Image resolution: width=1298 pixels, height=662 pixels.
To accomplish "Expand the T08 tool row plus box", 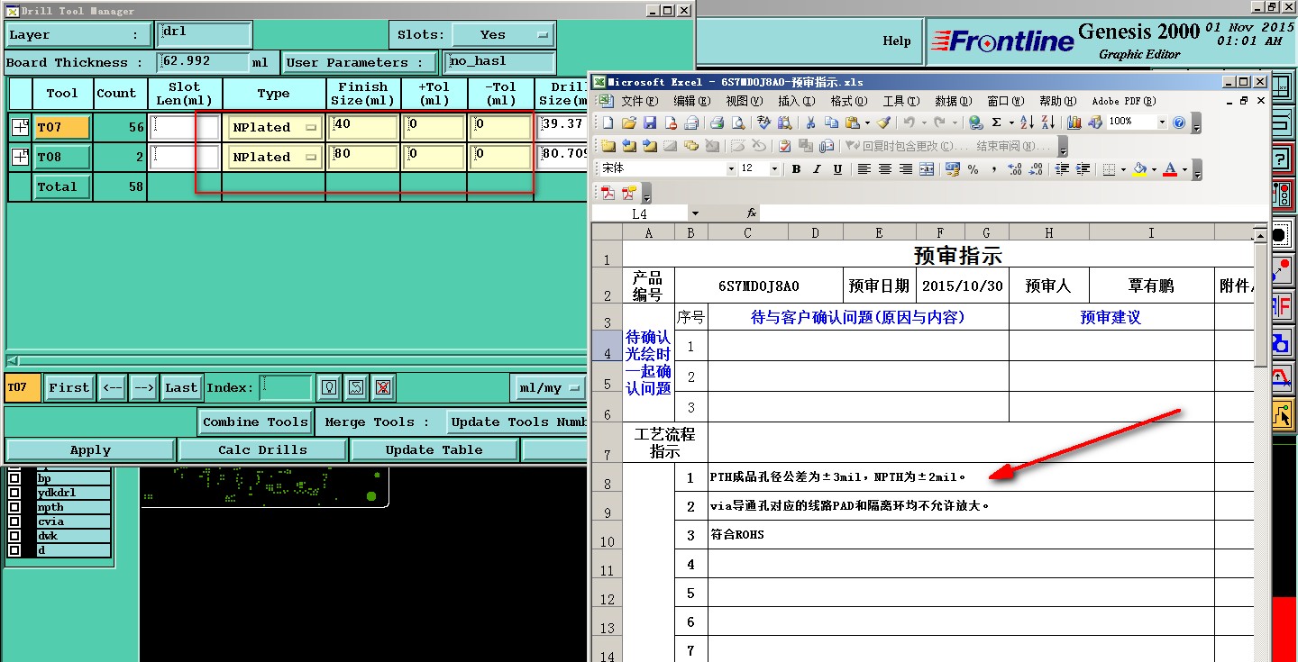I will click(20, 158).
